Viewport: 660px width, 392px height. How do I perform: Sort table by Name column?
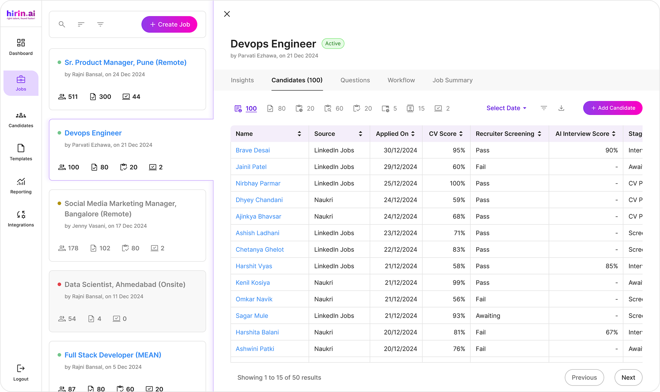(x=299, y=134)
